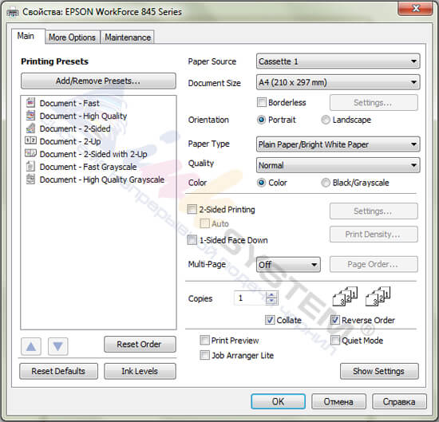Open the Document Size dropdown
The image size is (439, 422).
[x=338, y=82]
